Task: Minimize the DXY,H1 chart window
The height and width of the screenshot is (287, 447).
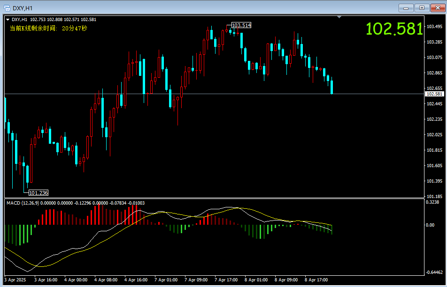Action: click(406, 7)
